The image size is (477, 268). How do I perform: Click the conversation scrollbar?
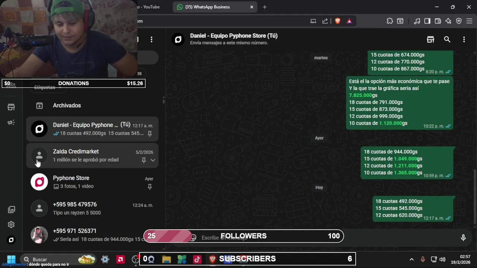474,197
